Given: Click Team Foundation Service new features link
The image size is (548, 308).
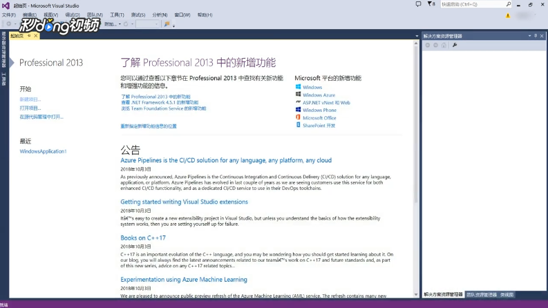Looking at the screenshot, I should point(164,108).
